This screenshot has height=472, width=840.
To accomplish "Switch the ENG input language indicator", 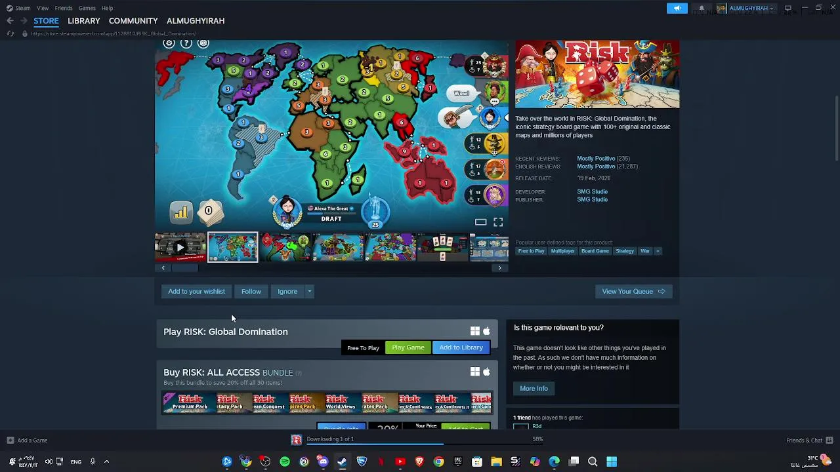I will click(x=76, y=462).
